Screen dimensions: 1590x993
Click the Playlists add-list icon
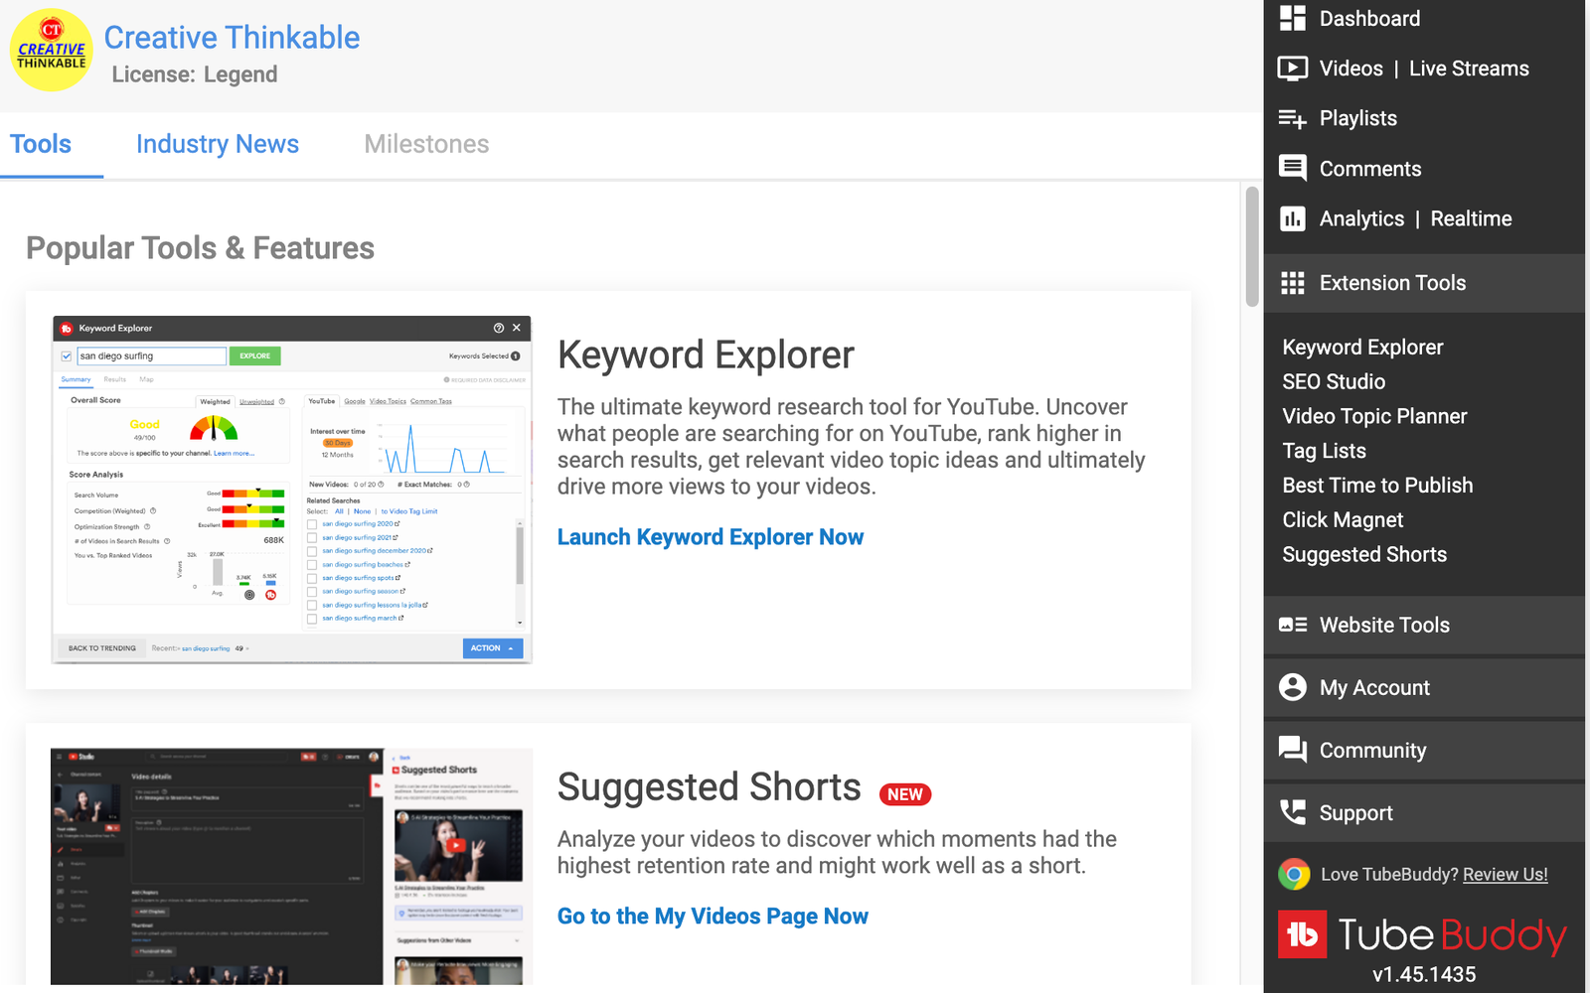(x=1292, y=119)
